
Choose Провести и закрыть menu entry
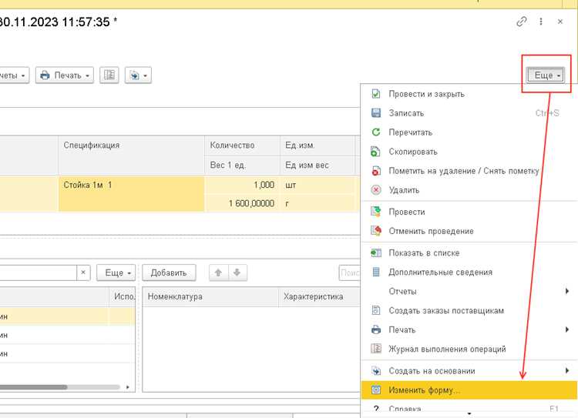pyautogui.click(x=469, y=94)
